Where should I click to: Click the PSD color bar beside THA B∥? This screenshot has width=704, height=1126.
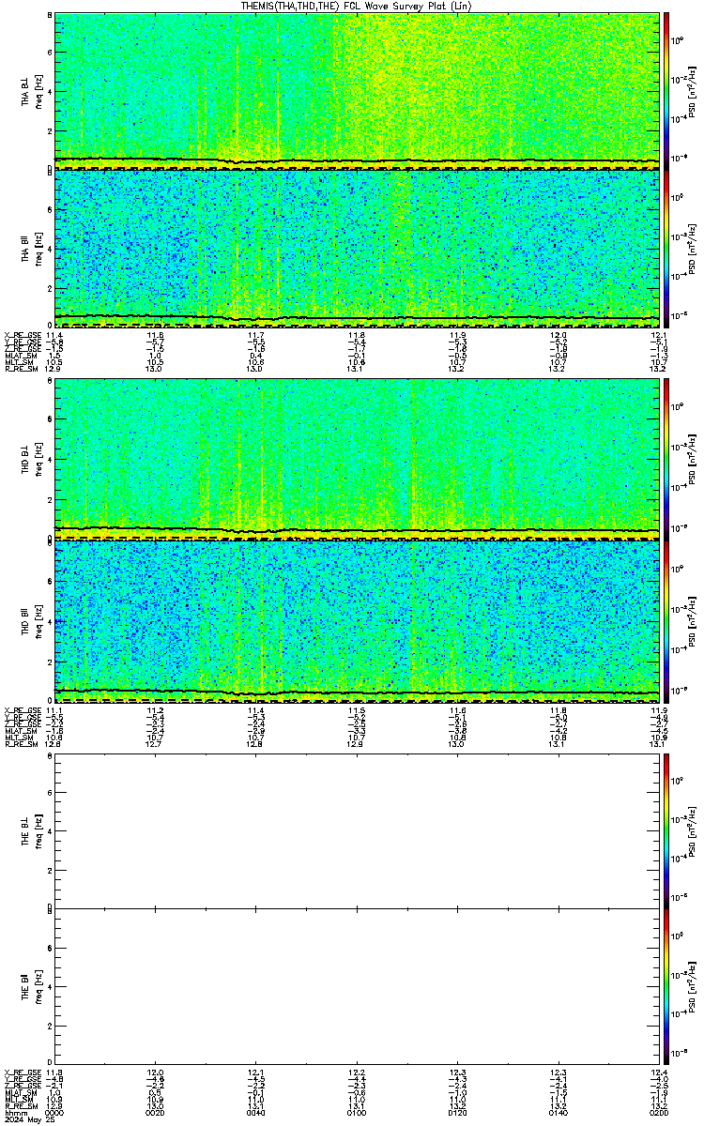click(666, 248)
